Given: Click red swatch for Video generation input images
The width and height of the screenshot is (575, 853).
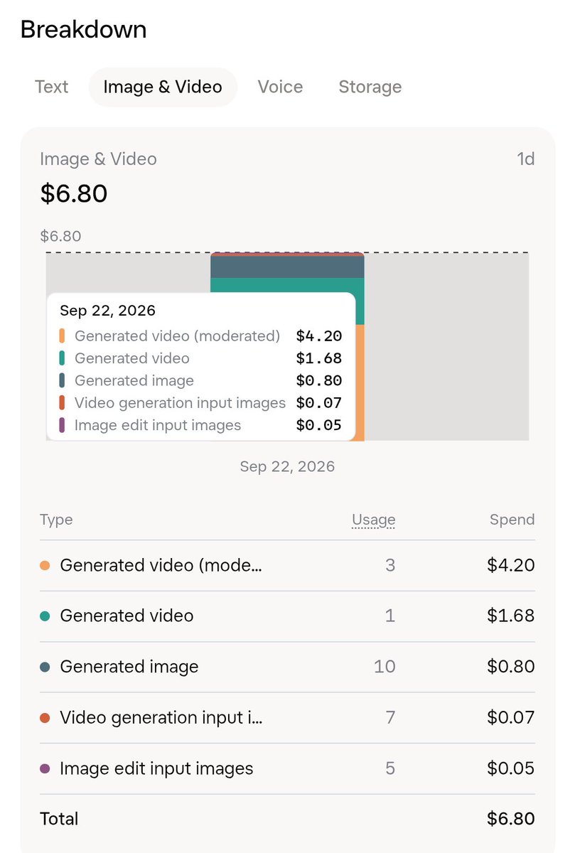Looking at the screenshot, I should click(62, 403).
